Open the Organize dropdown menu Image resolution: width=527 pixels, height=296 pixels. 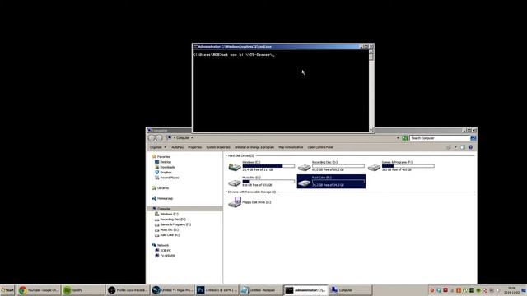click(157, 147)
